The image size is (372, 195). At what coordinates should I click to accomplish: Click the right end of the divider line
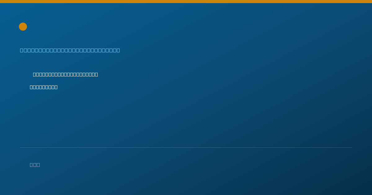click(352, 147)
